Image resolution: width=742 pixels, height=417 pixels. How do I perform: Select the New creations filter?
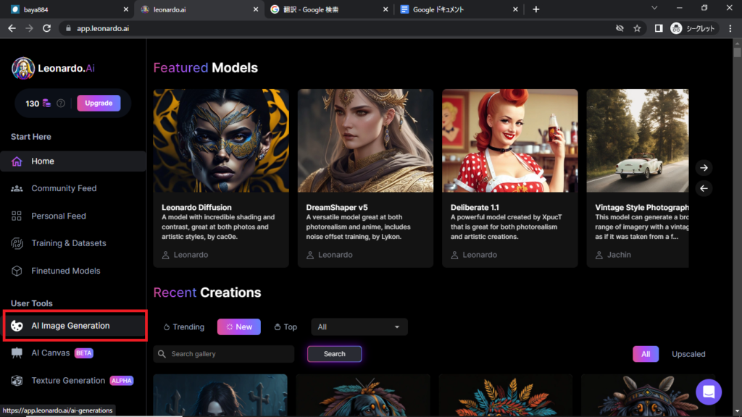[238, 327]
